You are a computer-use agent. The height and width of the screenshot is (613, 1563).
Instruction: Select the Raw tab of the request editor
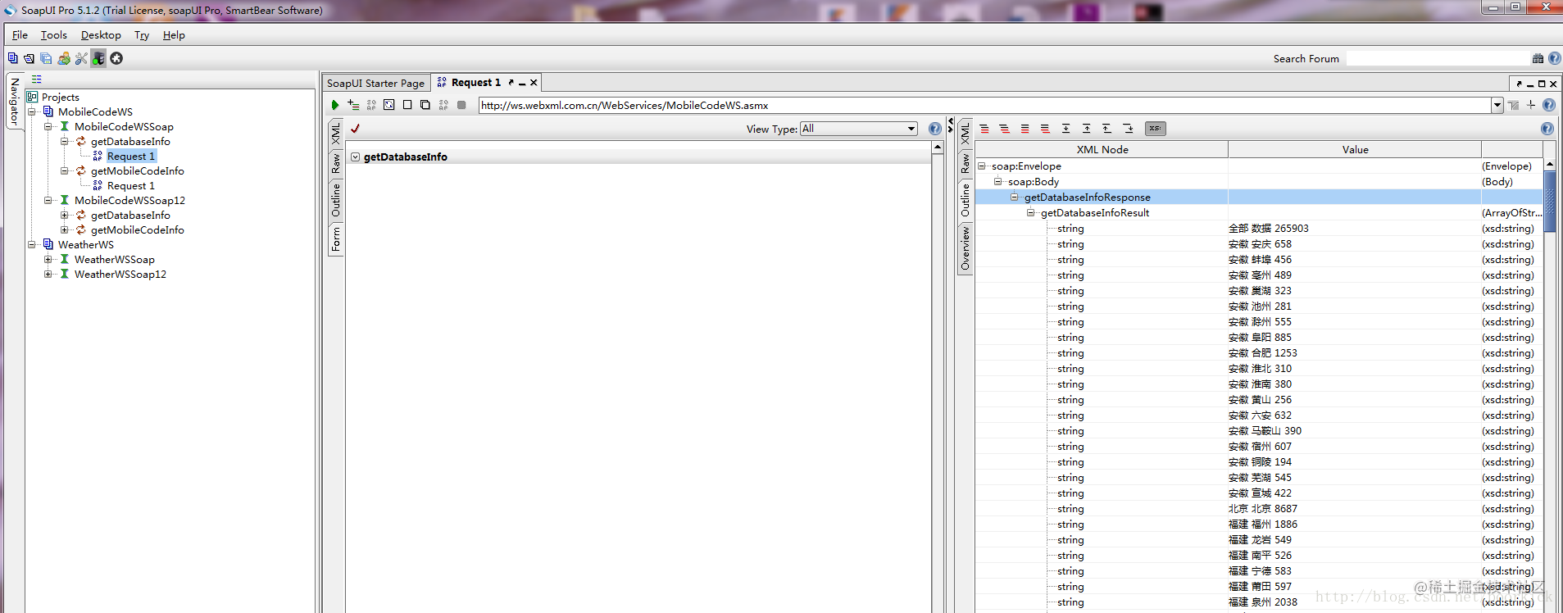pyautogui.click(x=336, y=163)
